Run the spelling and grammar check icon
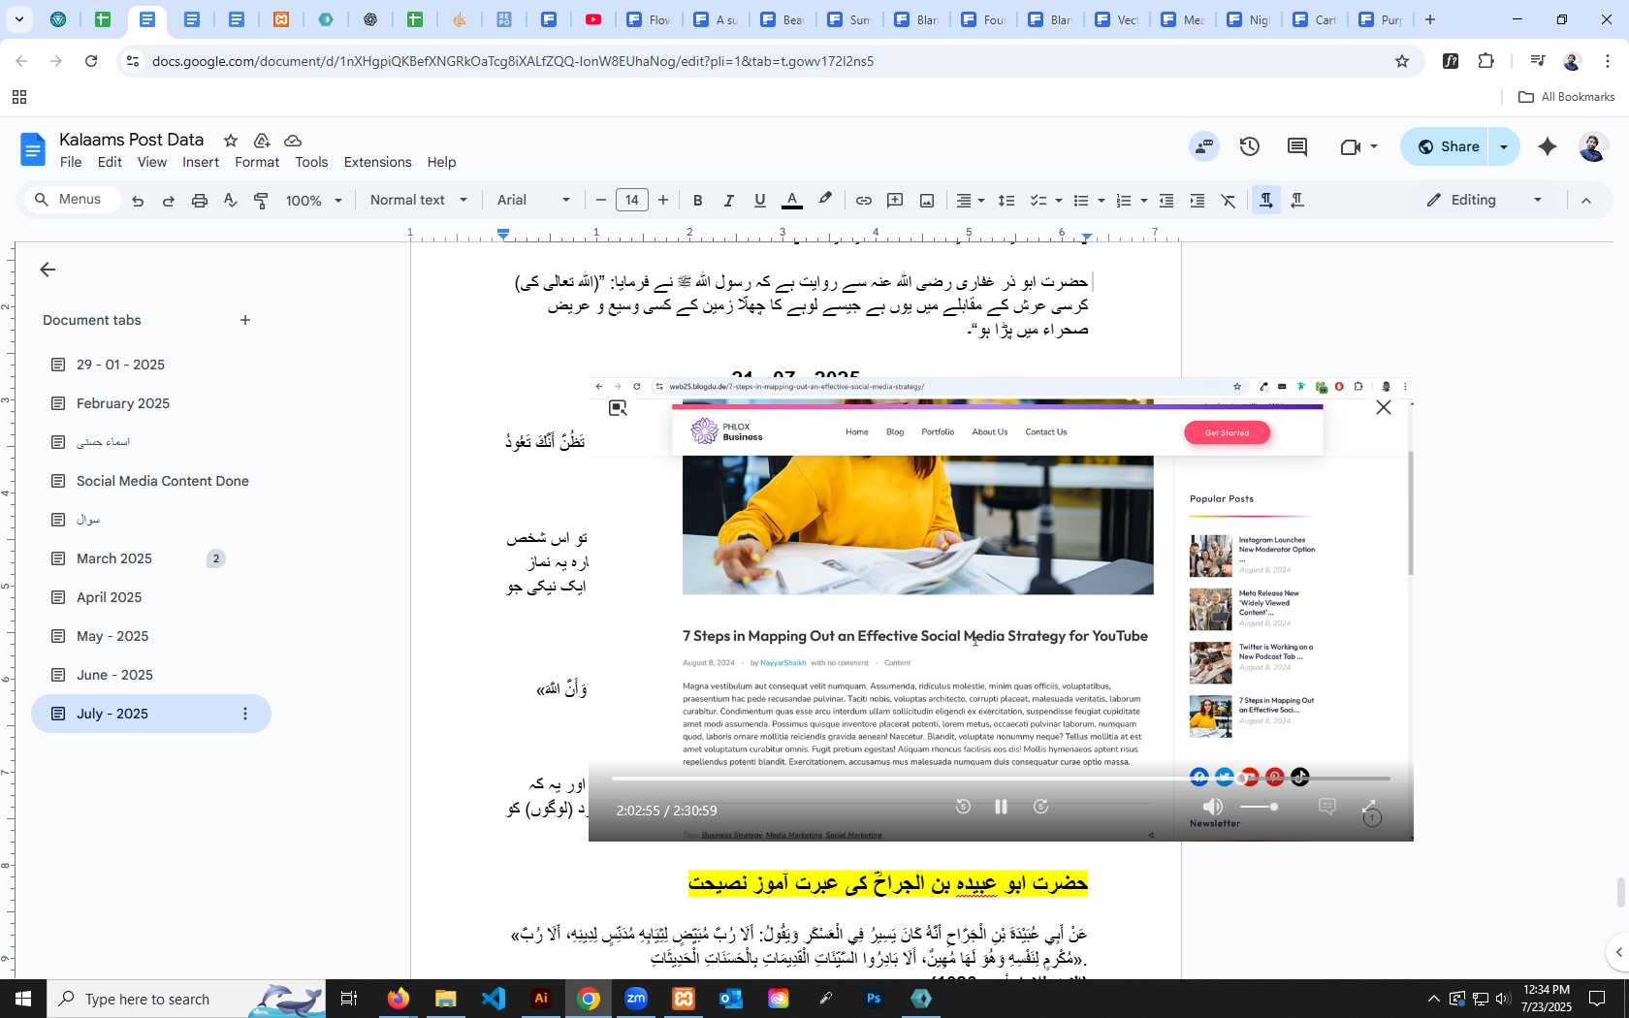 pyautogui.click(x=230, y=201)
